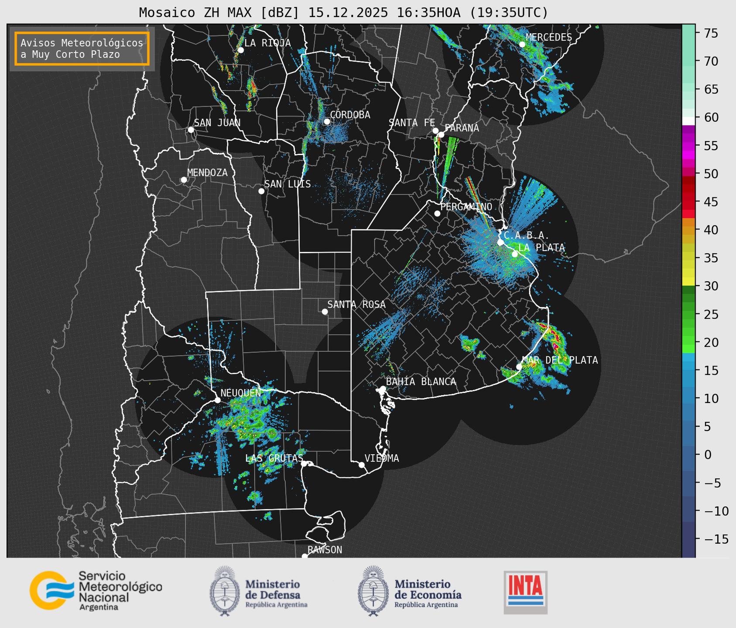This screenshot has height=628, width=736.
Task: Click the LAS GRUTAS city marker dot
Action: tap(304, 464)
